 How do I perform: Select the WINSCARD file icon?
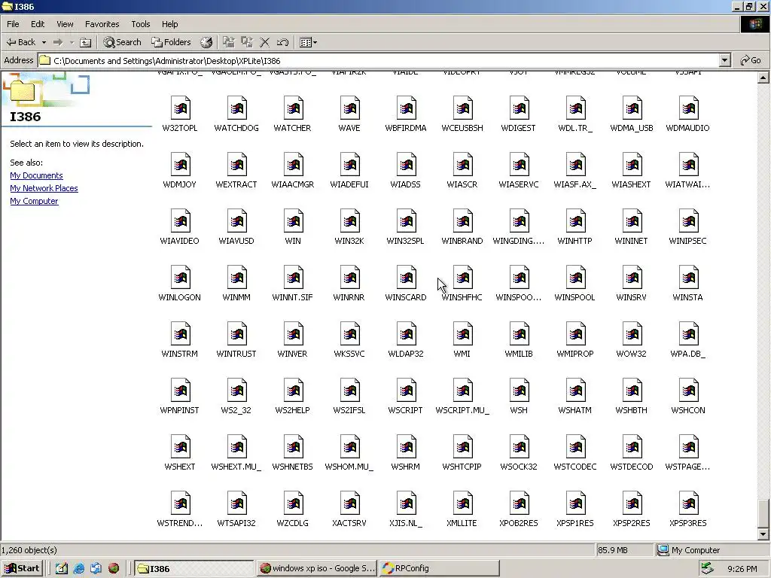tap(406, 277)
